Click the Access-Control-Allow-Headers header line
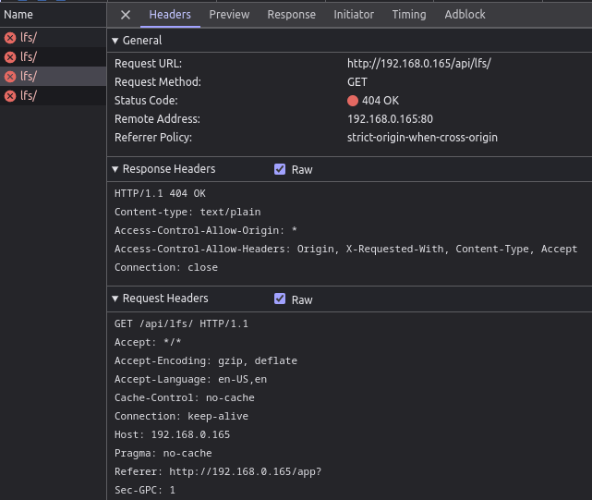The height and width of the screenshot is (500, 592). (345, 249)
